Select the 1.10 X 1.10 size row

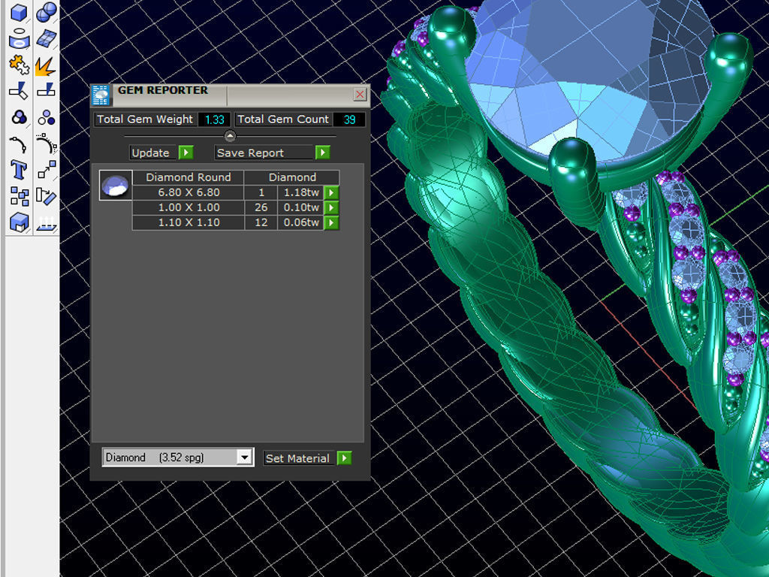[x=188, y=222]
